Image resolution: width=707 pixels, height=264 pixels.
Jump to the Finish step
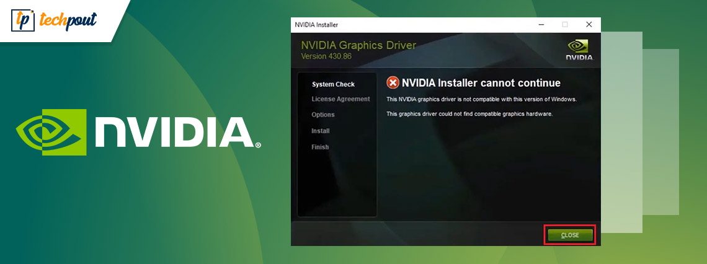tap(320, 147)
